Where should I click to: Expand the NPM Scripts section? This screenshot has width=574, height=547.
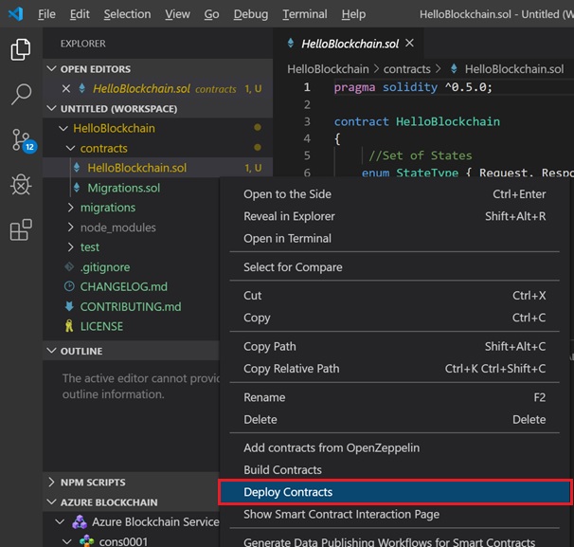point(51,483)
